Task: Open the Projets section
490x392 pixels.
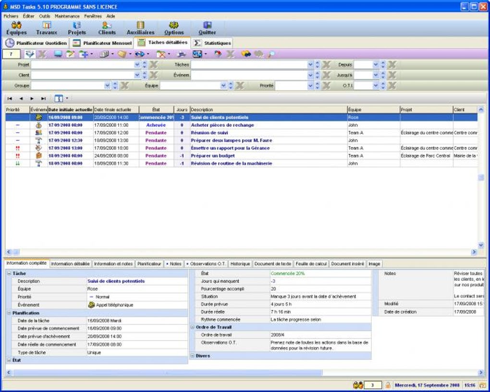Action: click(77, 28)
